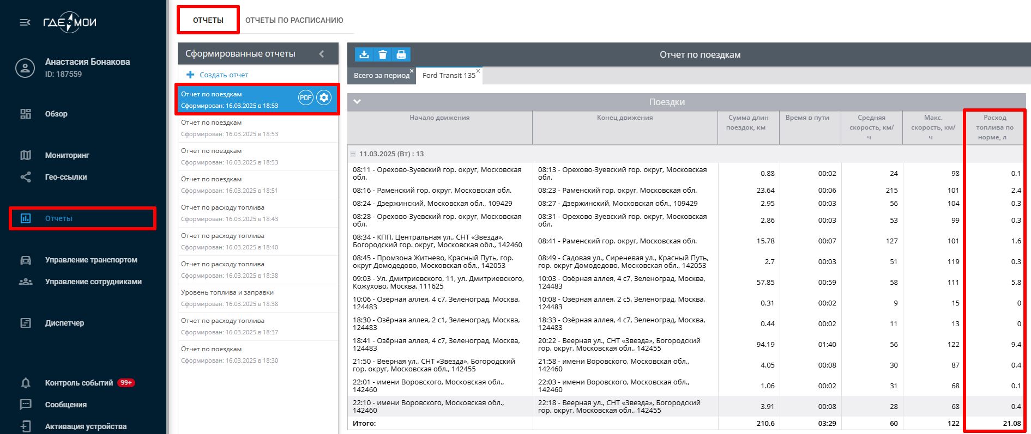Select the Всего за период tab
Image resolution: width=1031 pixels, height=434 pixels.
[381, 76]
